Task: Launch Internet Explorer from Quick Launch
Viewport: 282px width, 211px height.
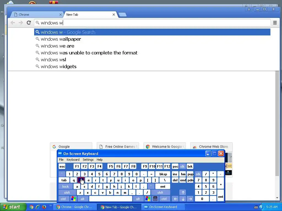Action: tap(38, 207)
